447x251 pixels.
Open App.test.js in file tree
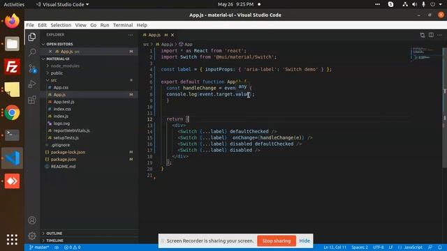coord(64,102)
